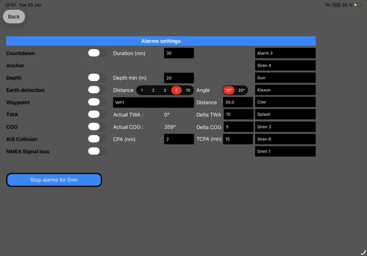Enable the Depth alarm toggle
Screen dimensions: 367x256
(x=97, y=78)
